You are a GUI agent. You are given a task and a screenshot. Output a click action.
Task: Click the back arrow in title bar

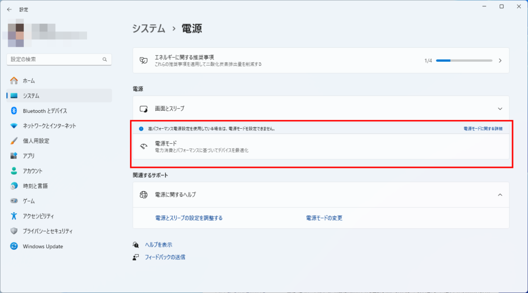9,9
